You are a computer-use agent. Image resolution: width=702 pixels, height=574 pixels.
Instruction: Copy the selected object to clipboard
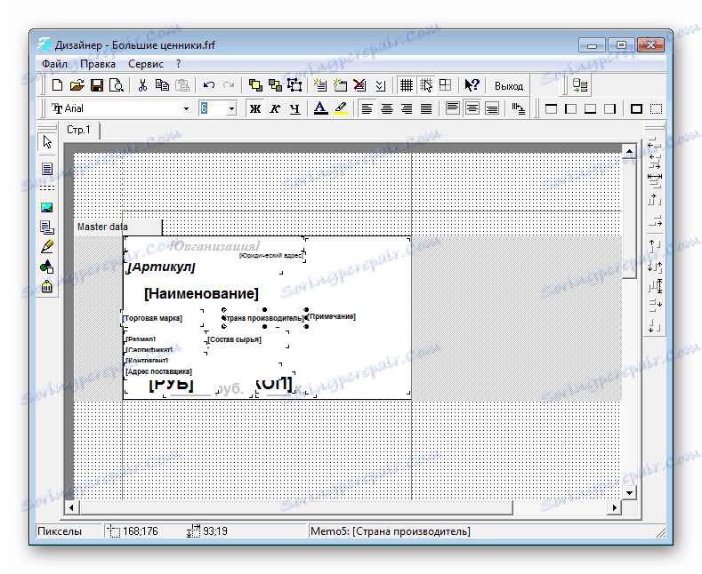tap(162, 85)
